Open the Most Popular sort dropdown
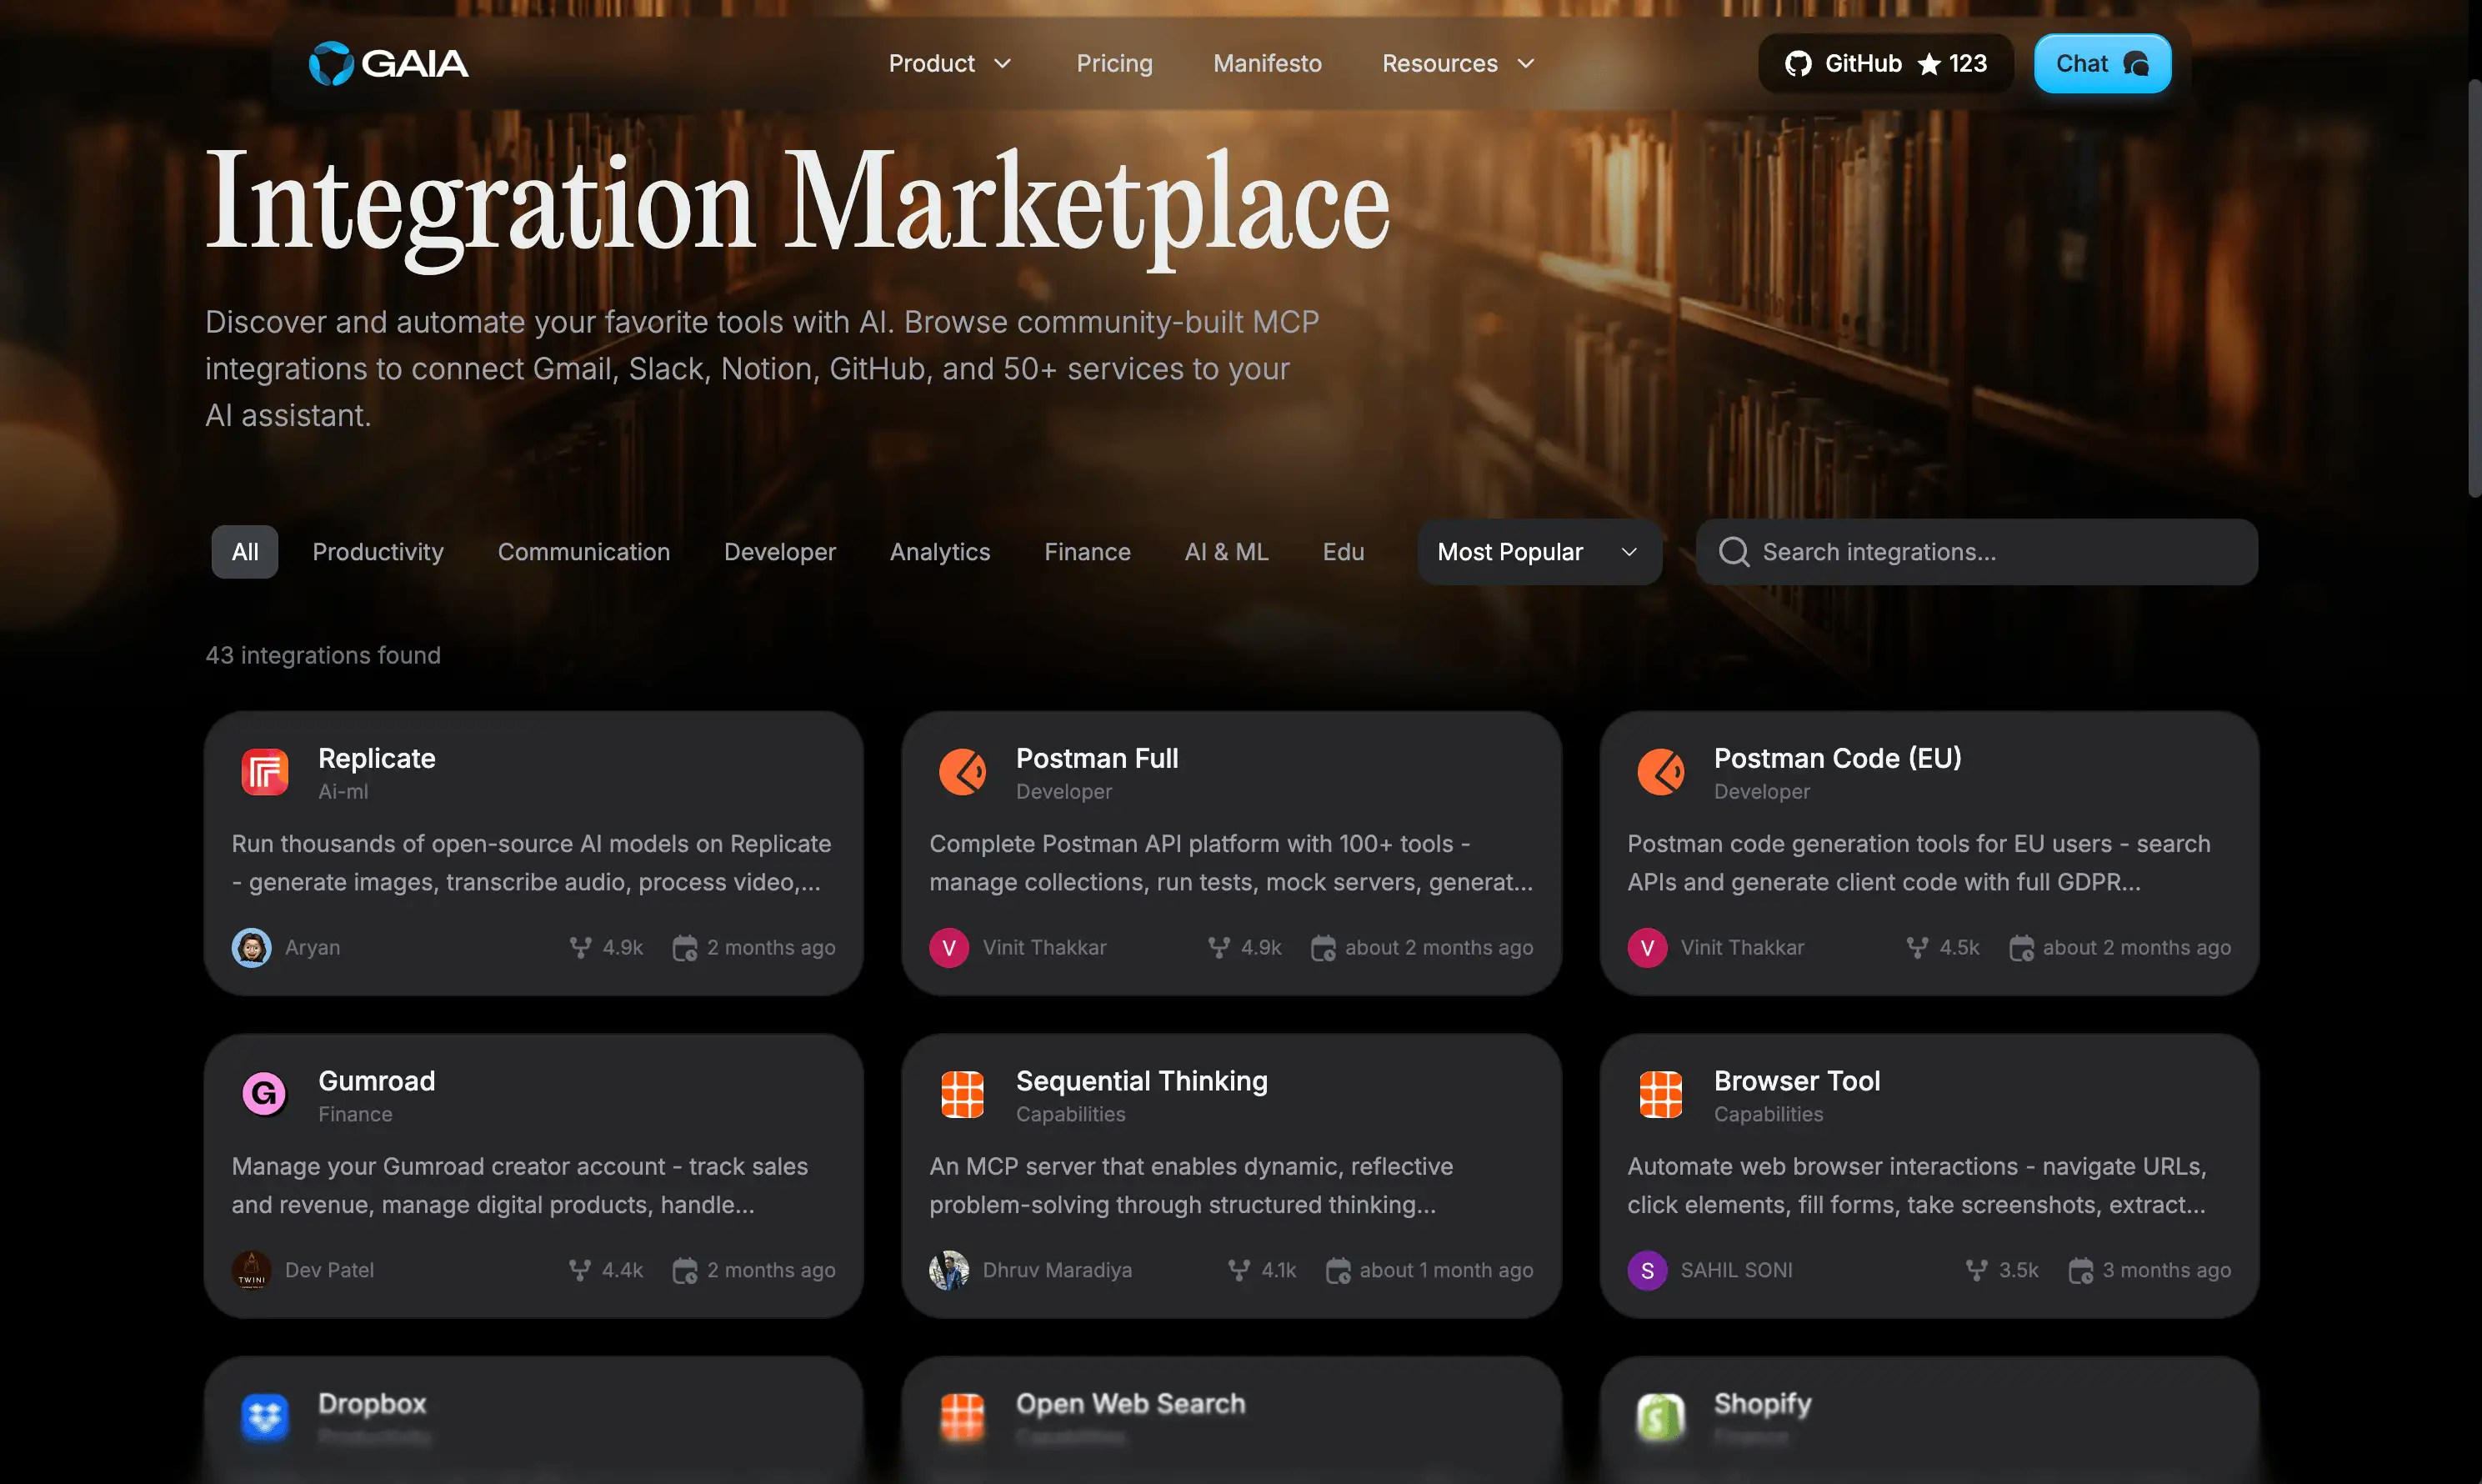Screen dimensions: 2482x1484 point(1539,552)
